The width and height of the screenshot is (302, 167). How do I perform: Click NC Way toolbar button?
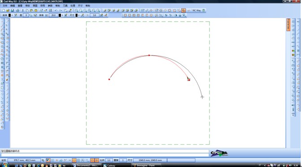197,10
